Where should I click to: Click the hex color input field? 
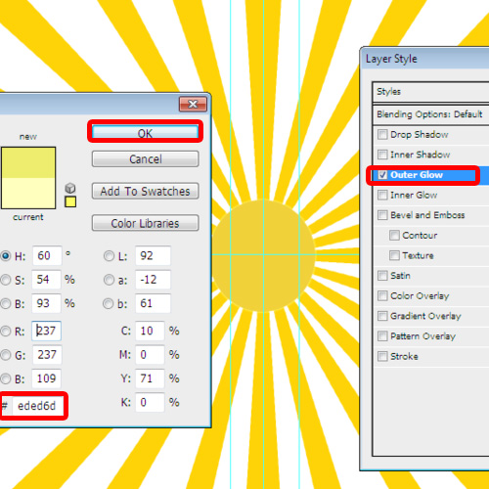(x=37, y=406)
